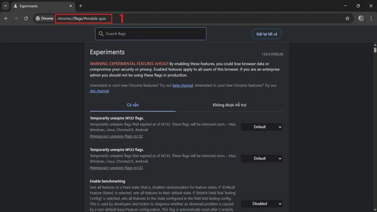Image resolution: width=377 pixels, height=212 pixels.
Task: Minimize the Chrome window
Action: (x=345, y=6)
